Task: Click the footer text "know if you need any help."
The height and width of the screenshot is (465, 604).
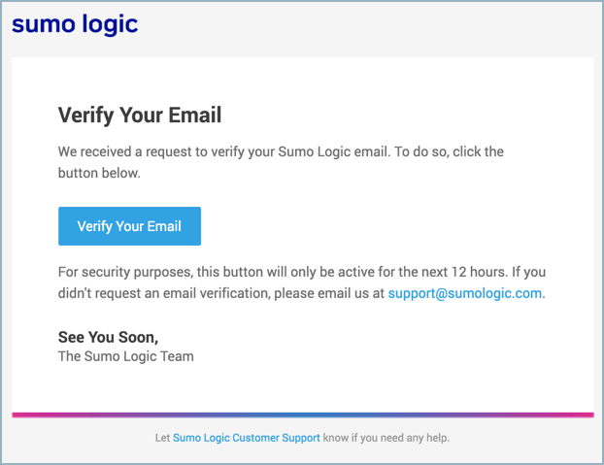Action: pos(386,438)
